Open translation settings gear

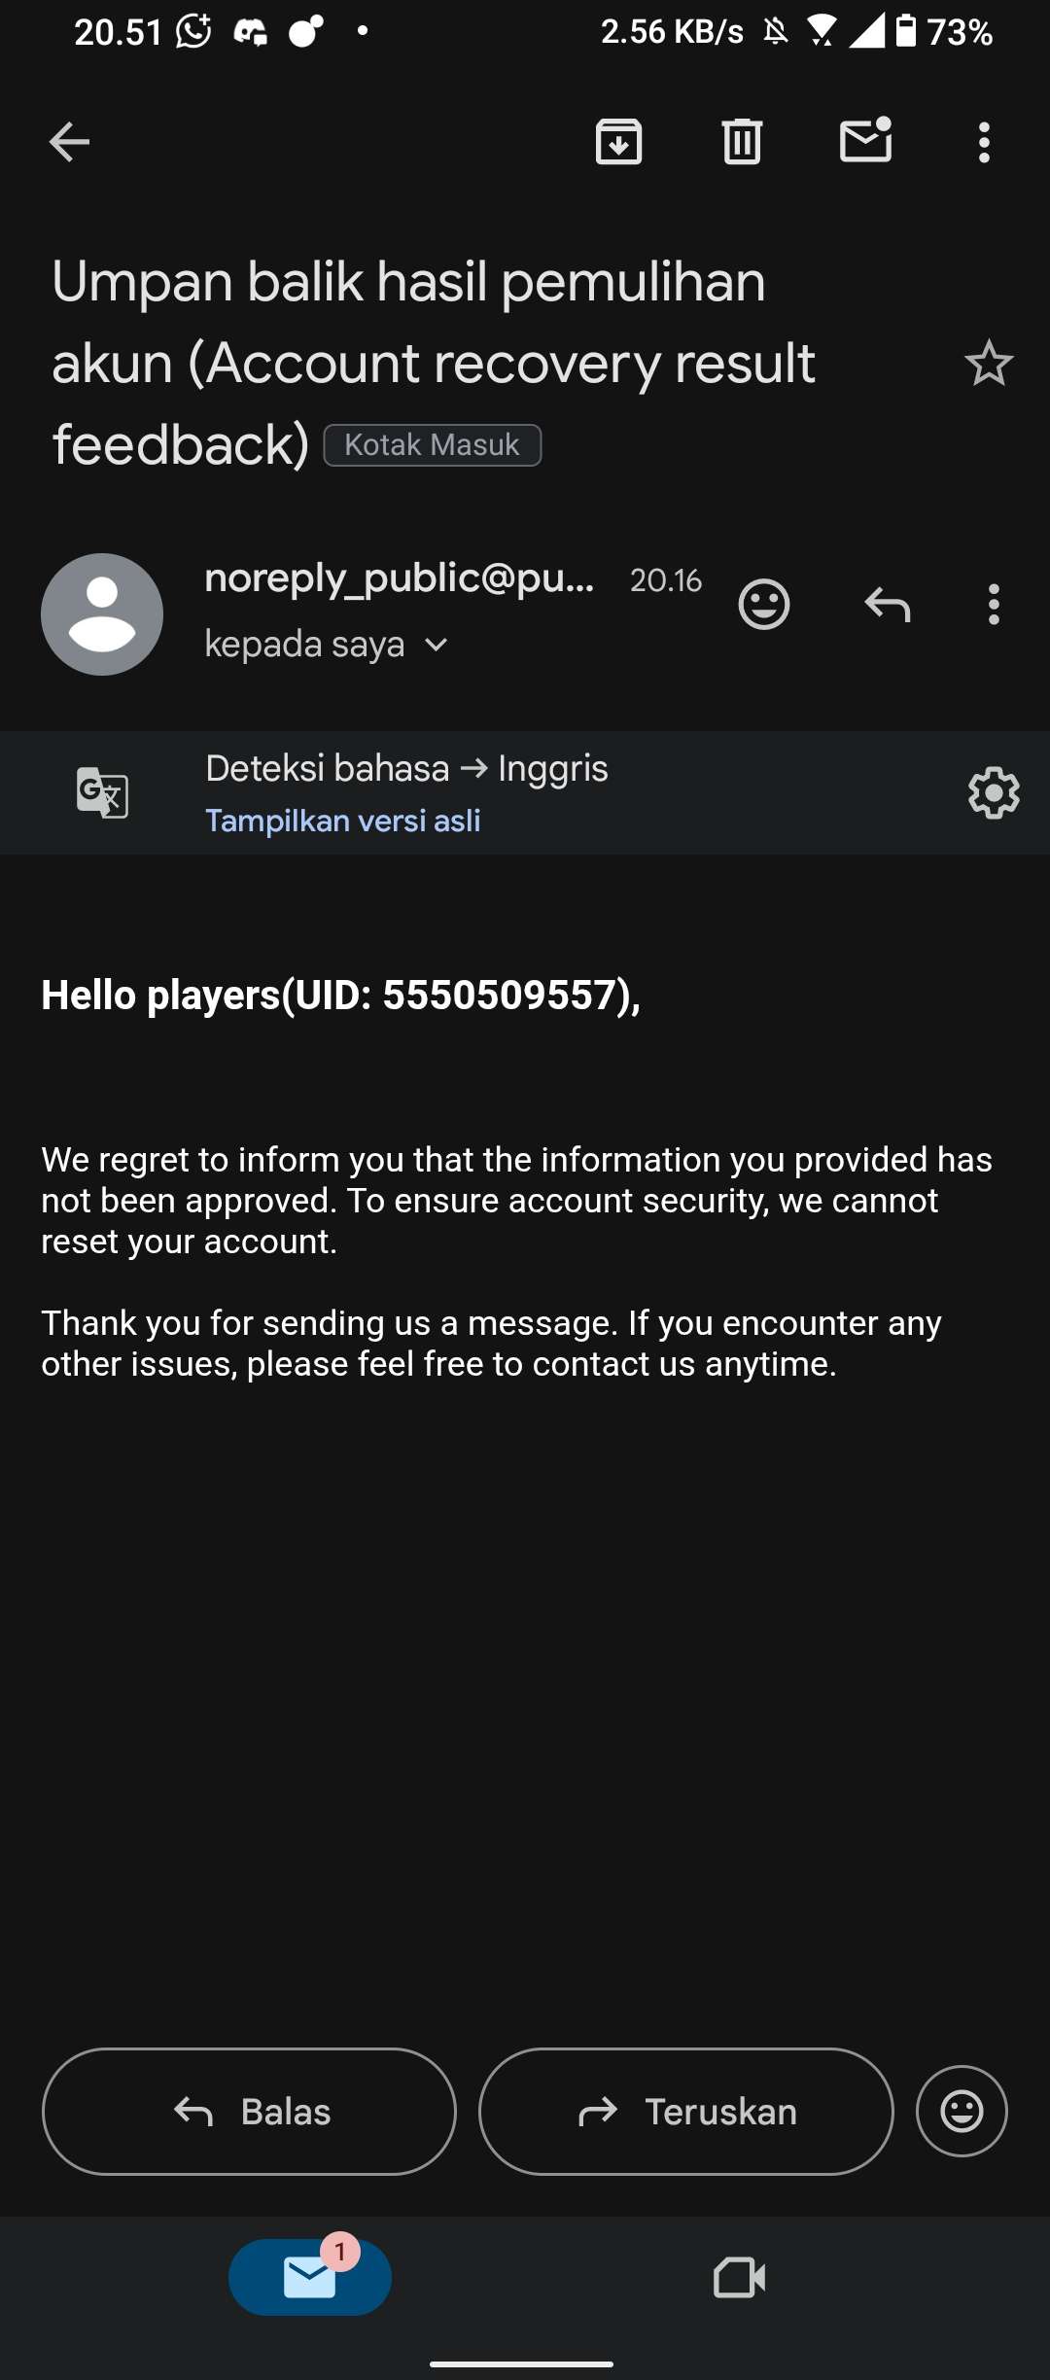[x=994, y=793]
